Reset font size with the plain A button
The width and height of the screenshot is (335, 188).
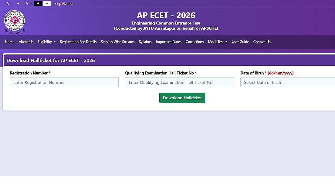pos(18,4)
